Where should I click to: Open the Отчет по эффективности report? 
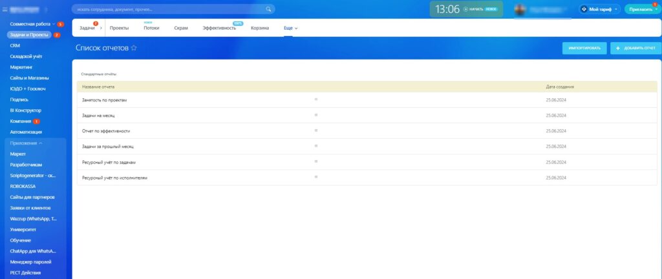106,131
